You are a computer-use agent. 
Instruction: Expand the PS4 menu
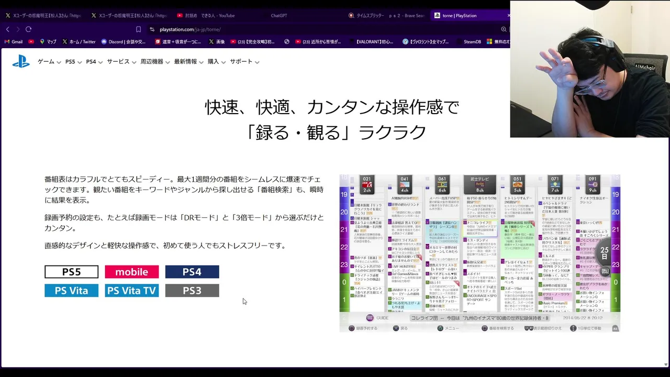[94, 62]
